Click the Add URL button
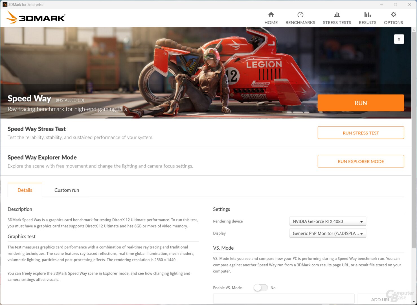 pos(380,299)
